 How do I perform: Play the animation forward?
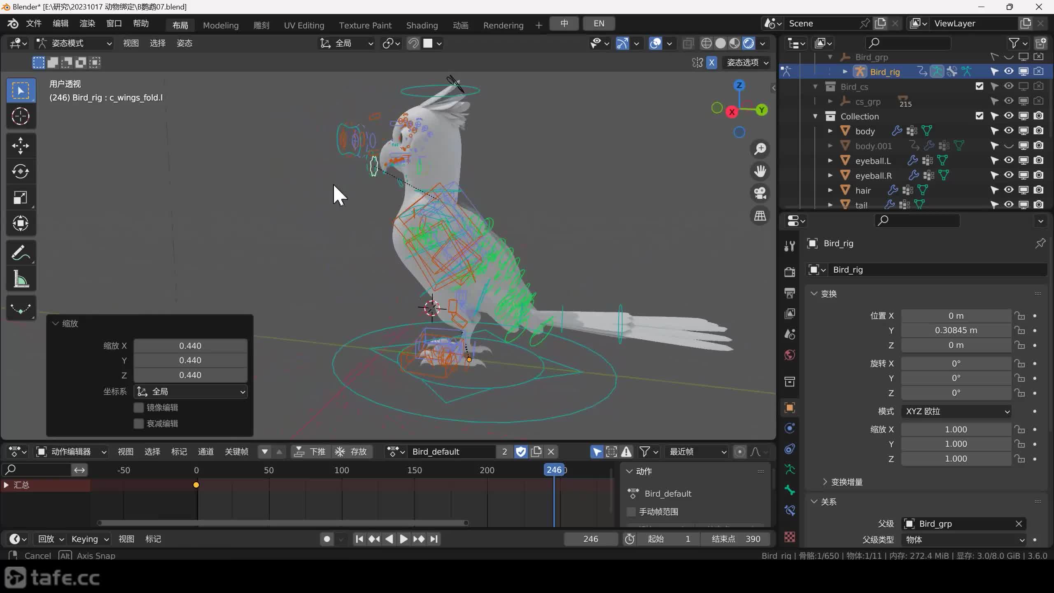coord(403,539)
